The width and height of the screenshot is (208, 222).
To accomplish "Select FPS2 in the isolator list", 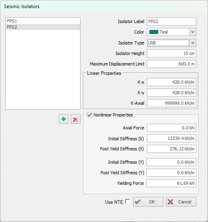I will click(43, 27).
